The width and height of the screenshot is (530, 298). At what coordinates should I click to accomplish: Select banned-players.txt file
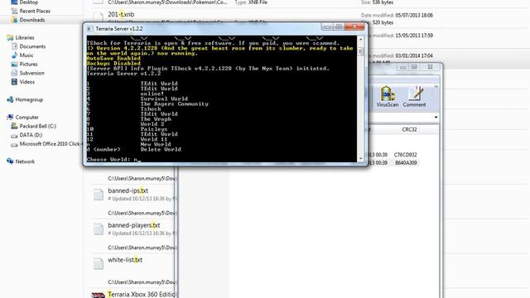[134, 225]
